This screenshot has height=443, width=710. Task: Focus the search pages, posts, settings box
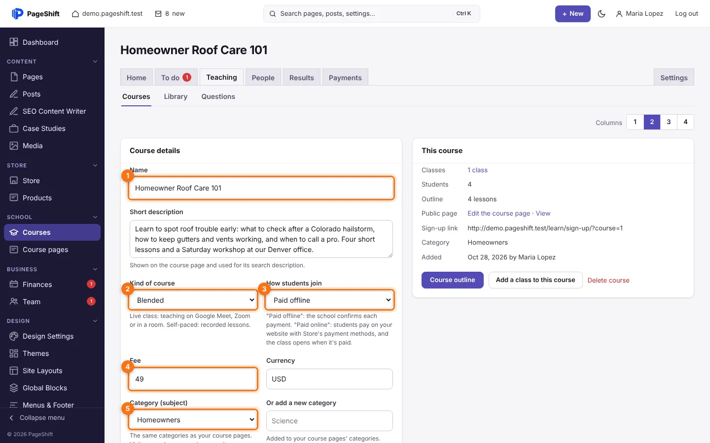tap(372, 14)
